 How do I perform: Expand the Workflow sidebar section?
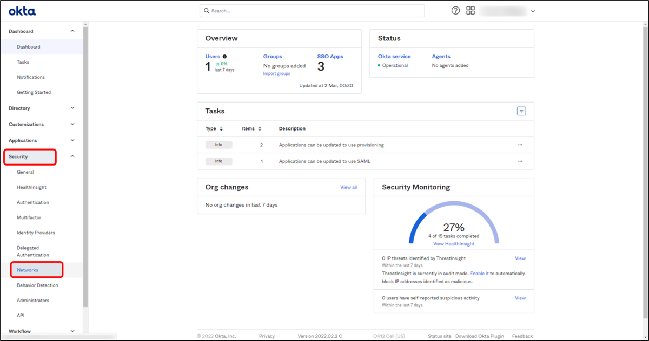click(72, 331)
